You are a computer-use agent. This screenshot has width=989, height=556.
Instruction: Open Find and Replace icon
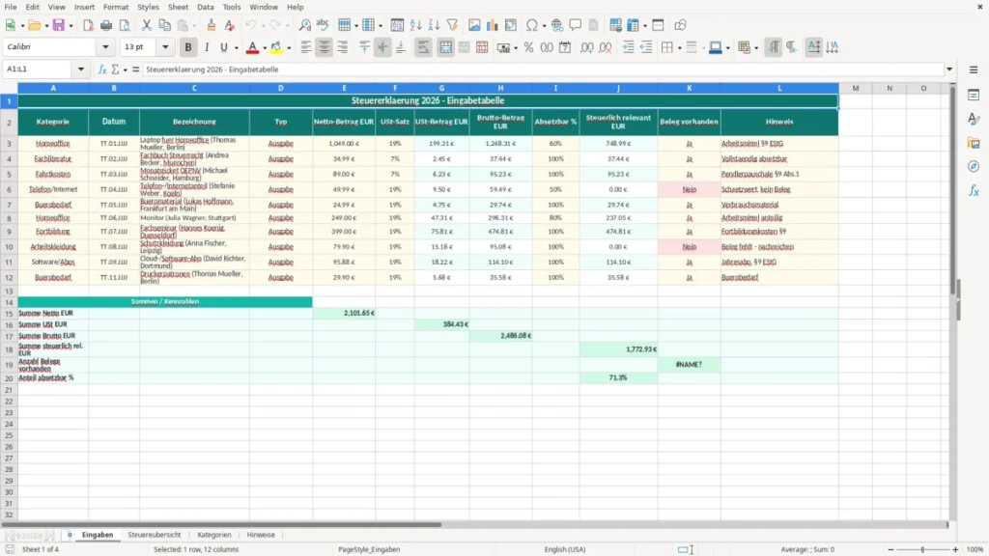coord(304,25)
